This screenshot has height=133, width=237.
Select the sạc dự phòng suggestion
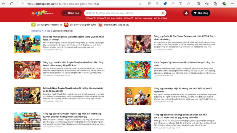pos(160,18)
